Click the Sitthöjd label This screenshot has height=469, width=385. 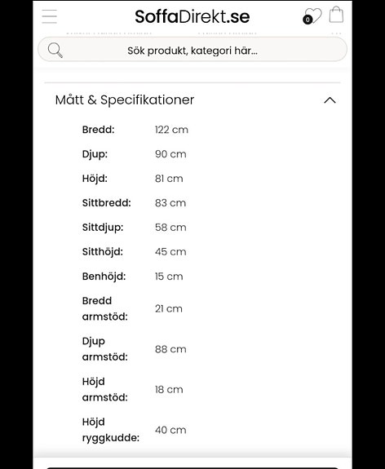pyautogui.click(x=103, y=252)
